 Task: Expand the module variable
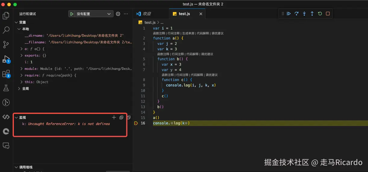click(x=22, y=69)
